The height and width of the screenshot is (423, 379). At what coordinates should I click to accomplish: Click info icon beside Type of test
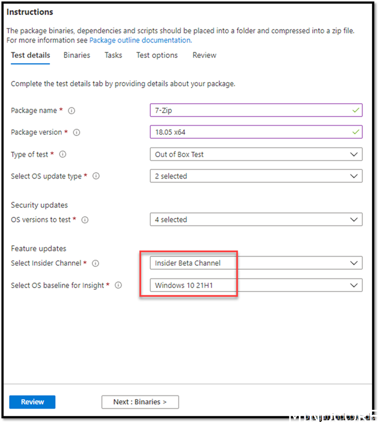63,154
